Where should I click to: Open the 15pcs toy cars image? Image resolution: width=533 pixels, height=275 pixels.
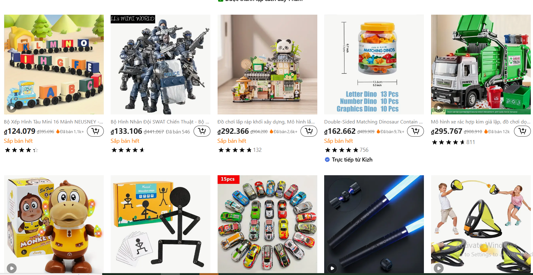(267, 224)
